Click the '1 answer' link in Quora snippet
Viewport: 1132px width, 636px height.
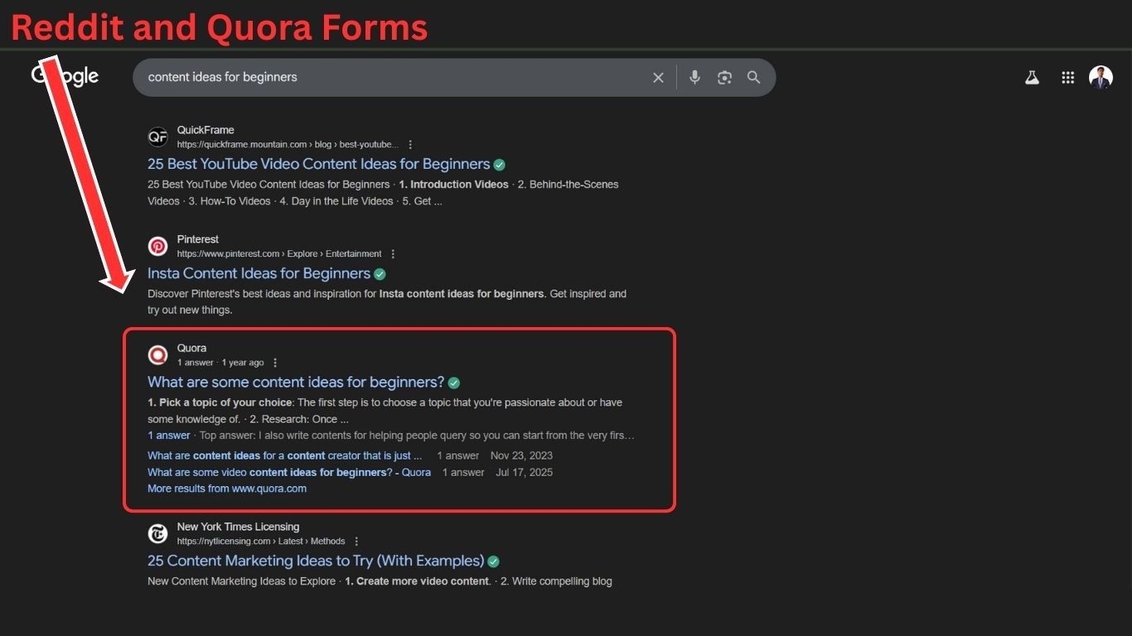169,436
